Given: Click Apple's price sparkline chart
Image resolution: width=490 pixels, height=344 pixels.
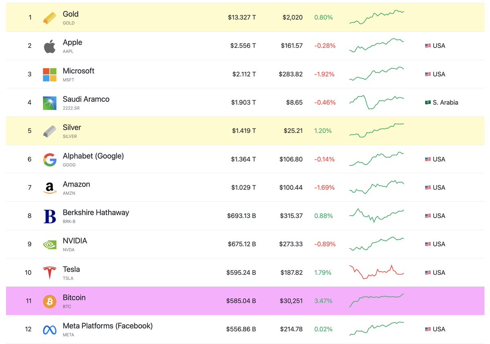Looking at the screenshot, I should click(x=376, y=45).
